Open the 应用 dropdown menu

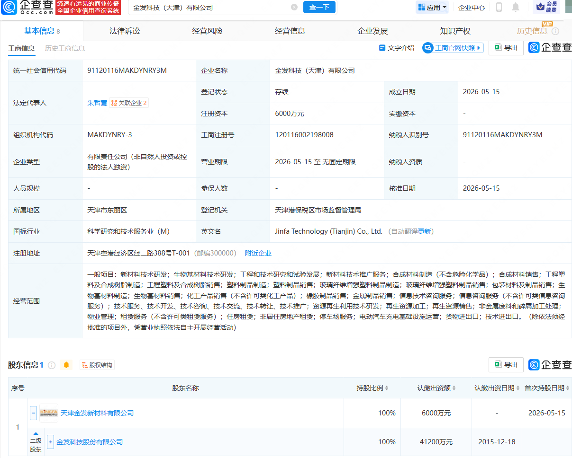[432, 7]
